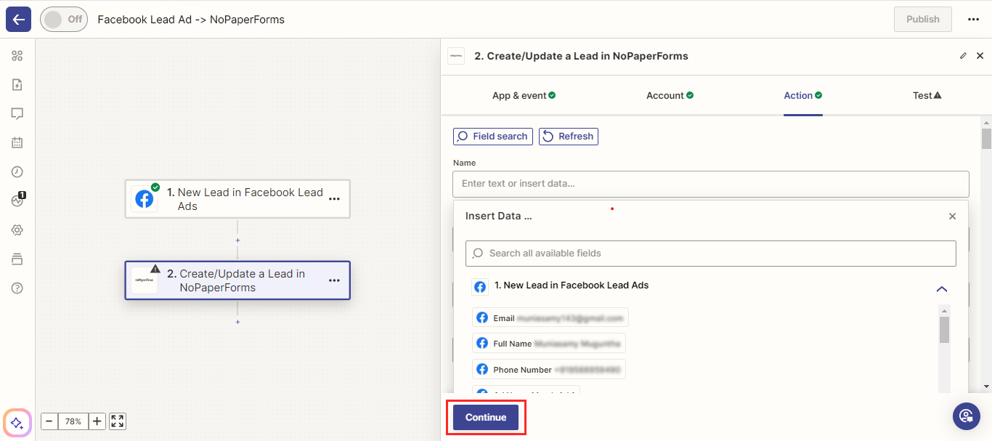Screen dimensions: 992x441
Task: Toggle the Zap On/Off switch
Action: click(64, 19)
